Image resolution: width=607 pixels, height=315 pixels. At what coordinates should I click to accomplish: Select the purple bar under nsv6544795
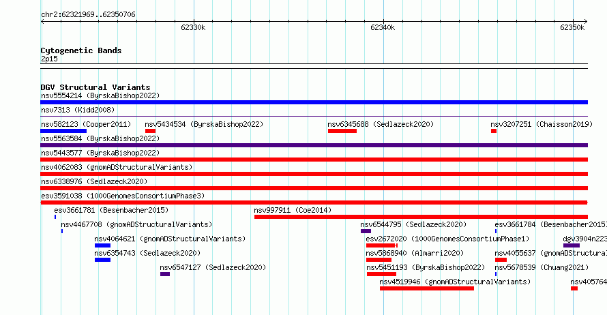coord(366,231)
